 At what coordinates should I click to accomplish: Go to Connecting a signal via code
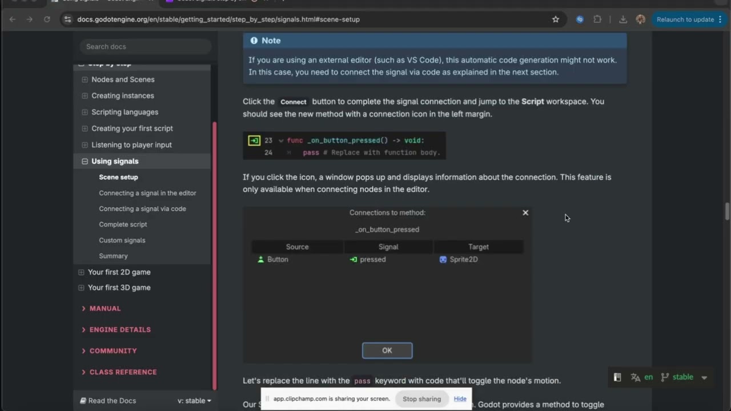tap(142, 209)
